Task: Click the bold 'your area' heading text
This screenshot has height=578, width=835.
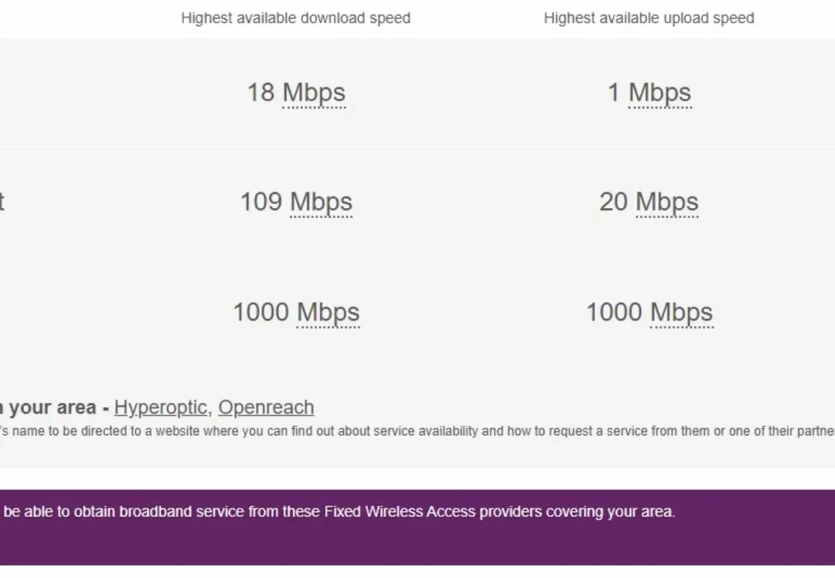Action: point(52,407)
